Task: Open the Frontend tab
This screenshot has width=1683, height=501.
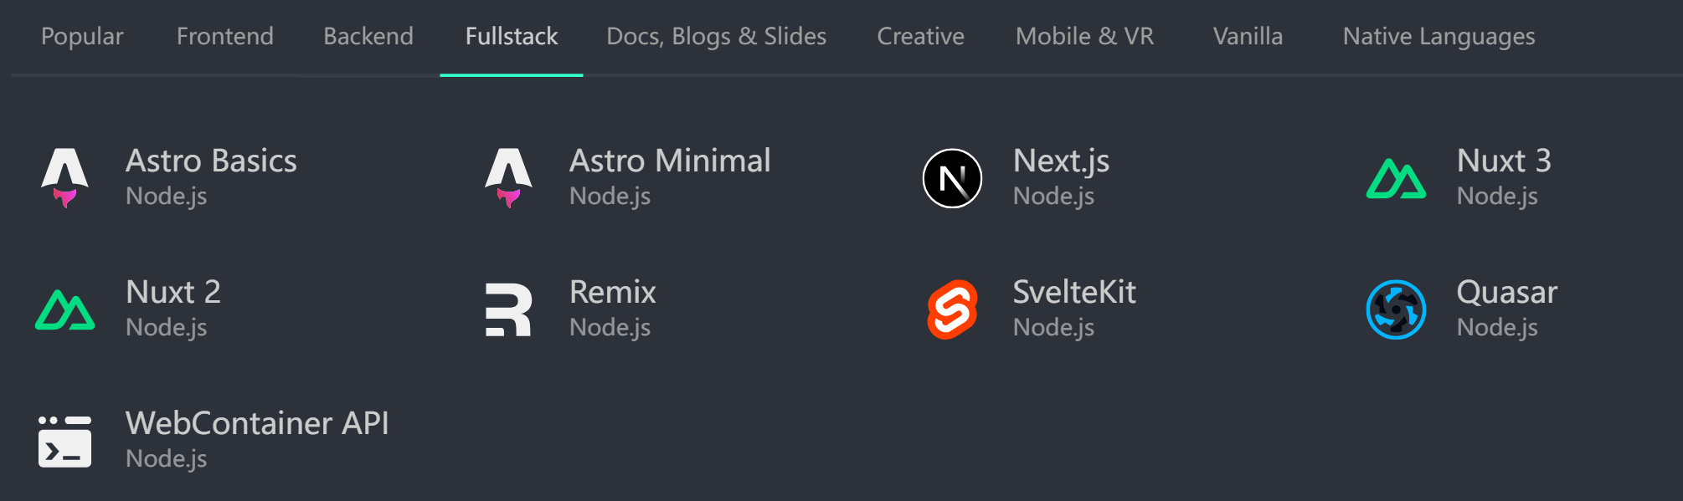Action: 224,37
